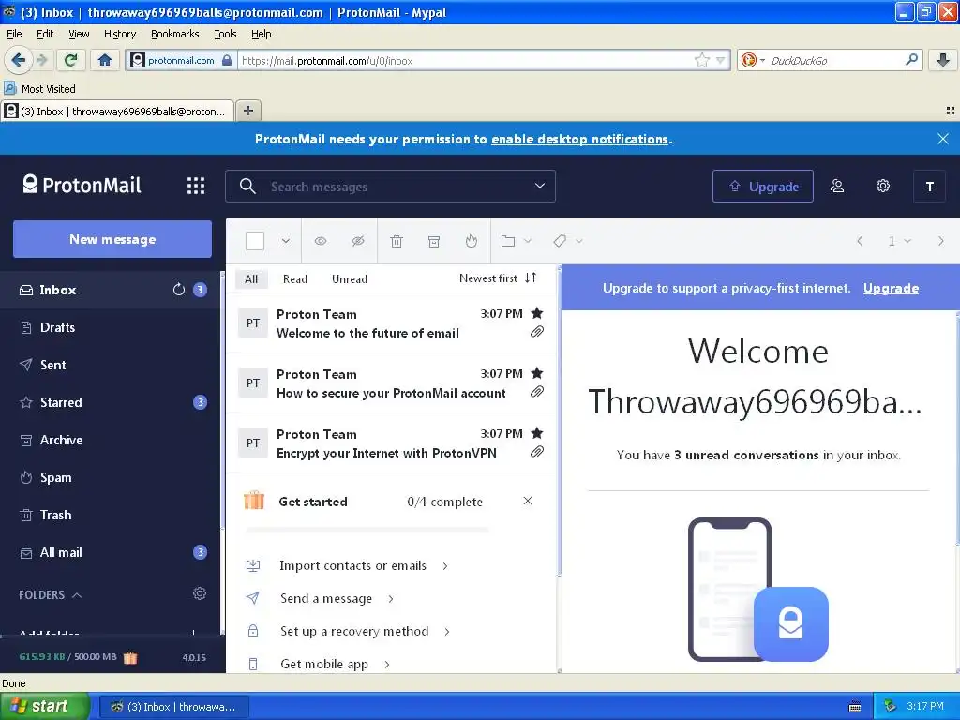This screenshot has width=960, height=720.
Task: Select the All filter tab
Action: tap(251, 279)
